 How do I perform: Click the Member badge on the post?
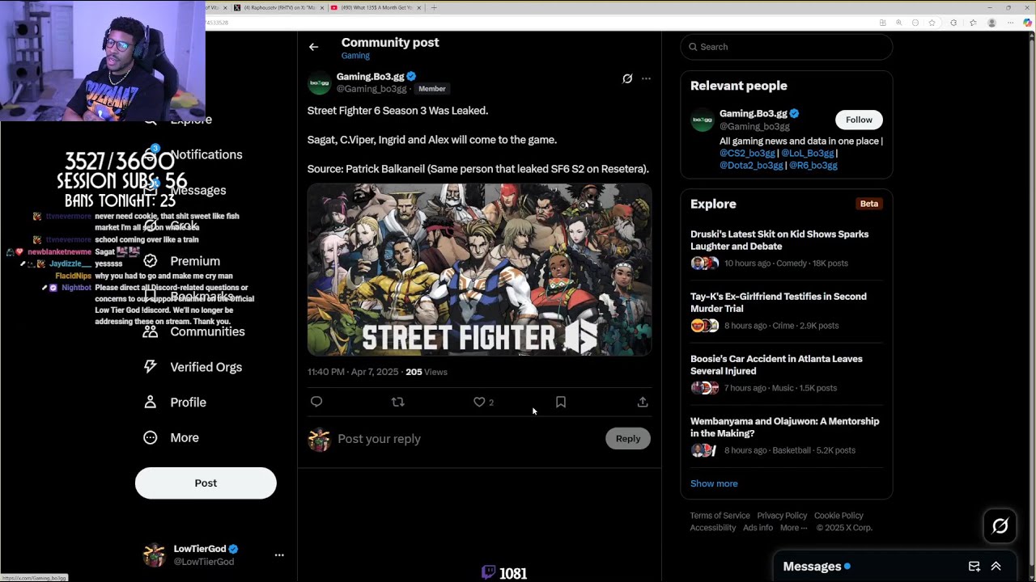[432, 89]
